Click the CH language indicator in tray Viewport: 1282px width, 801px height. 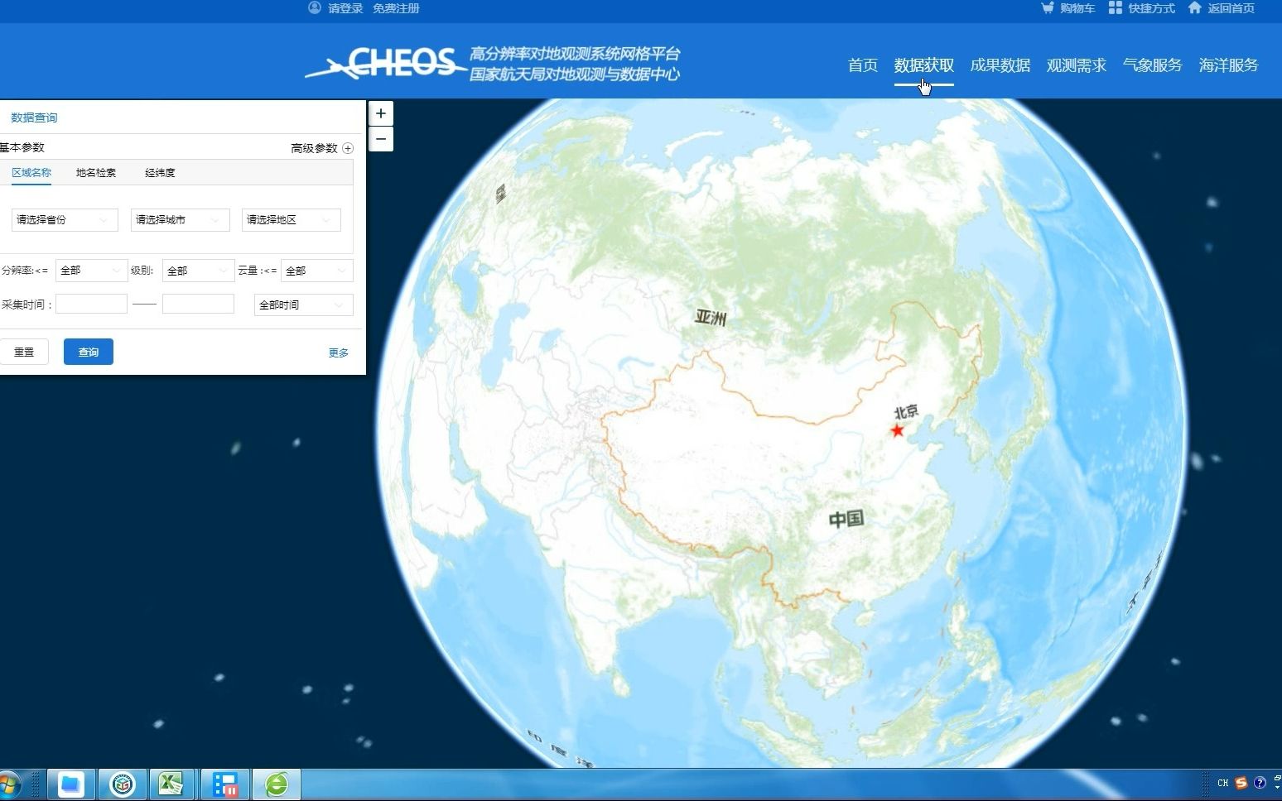pos(1223,783)
